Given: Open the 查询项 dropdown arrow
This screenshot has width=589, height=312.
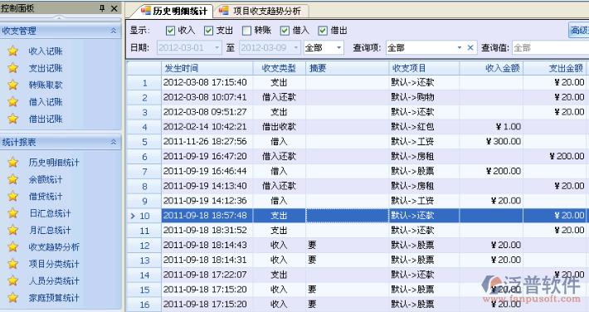Looking at the screenshot, I should point(460,48).
